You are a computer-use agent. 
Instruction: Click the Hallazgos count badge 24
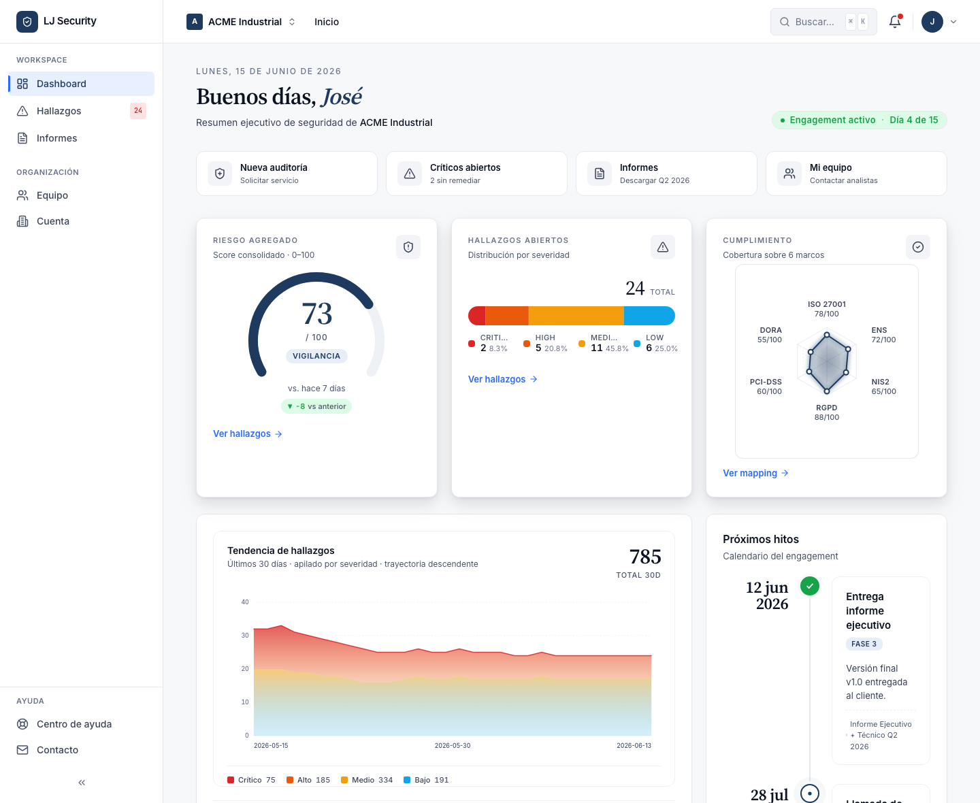click(x=138, y=110)
